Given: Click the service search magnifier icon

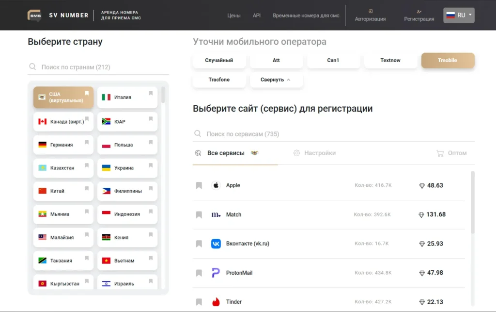Looking at the screenshot, I should click(x=198, y=133).
